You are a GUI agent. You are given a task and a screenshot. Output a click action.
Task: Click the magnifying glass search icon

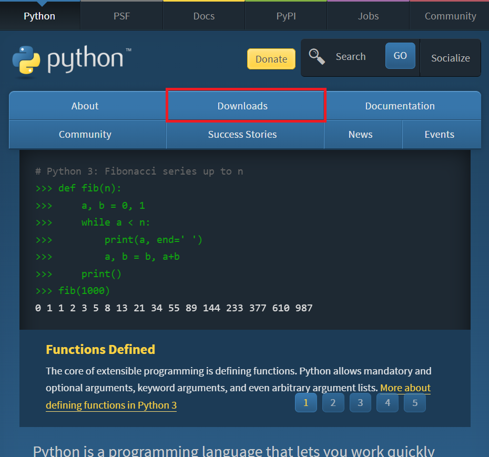[317, 56]
